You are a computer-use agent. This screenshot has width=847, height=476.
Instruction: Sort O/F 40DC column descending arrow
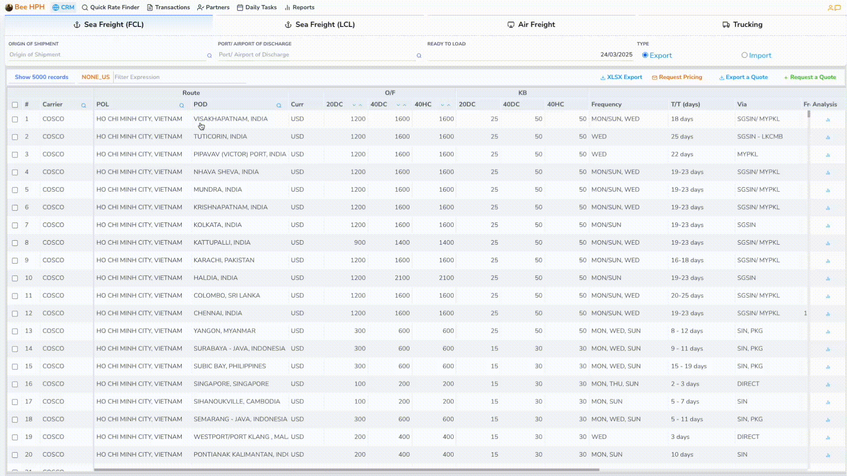[398, 105]
